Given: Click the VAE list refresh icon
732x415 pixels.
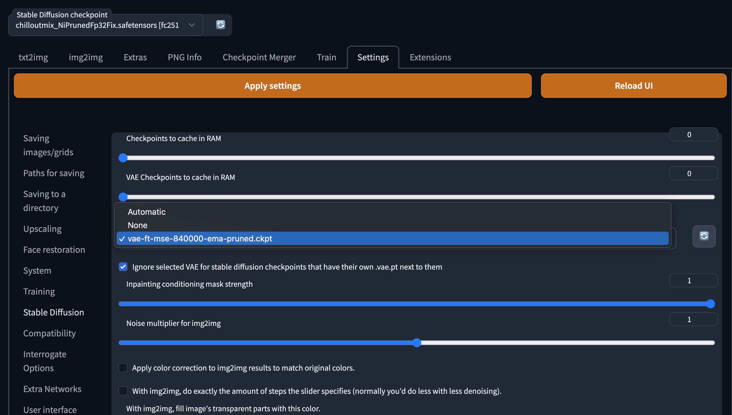Looking at the screenshot, I should [x=704, y=236].
